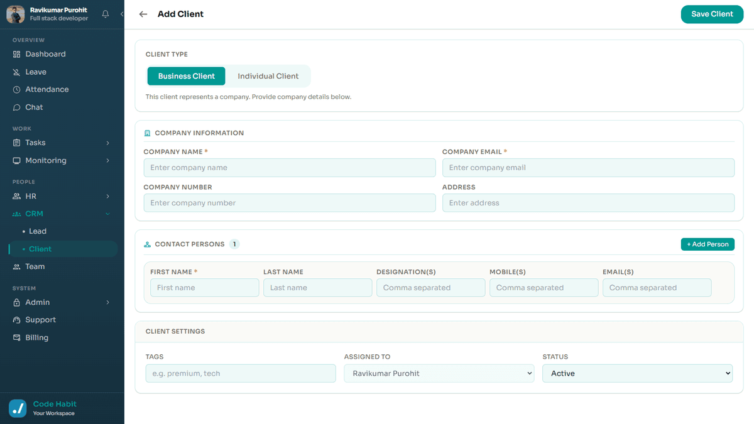Click the First Name field
Viewport: 754px width, 424px height.
click(x=205, y=288)
